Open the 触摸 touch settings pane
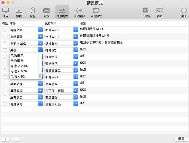Image resolution: width=189 pixels, height=143 pixels. coord(19,12)
